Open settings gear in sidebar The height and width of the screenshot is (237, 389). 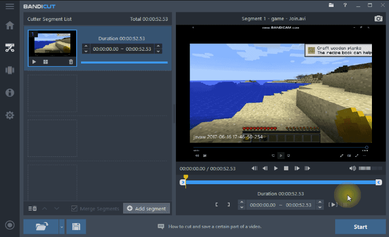[x=10, y=115]
